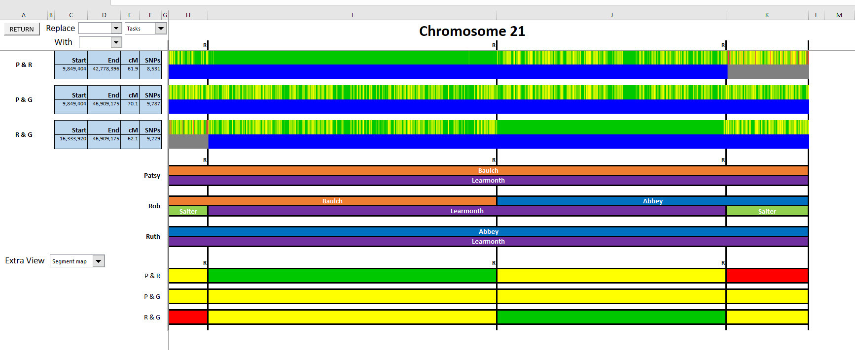This screenshot has width=855, height=350.
Task: Click the Patsy name label
Action: click(x=152, y=175)
